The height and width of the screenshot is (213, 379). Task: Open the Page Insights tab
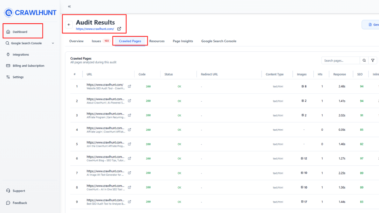pyautogui.click(x=183, y=41)
